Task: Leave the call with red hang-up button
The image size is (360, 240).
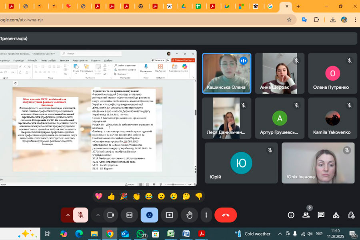Action: pyautogui.click(x=226, y=215)
